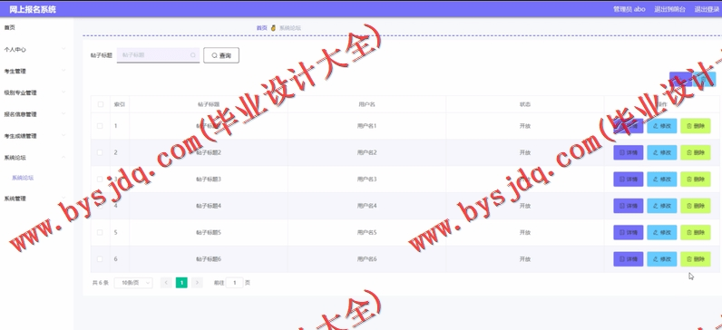Click the 用户名 column header
This screenshot has width=722, height=330.
coord(366,104)
